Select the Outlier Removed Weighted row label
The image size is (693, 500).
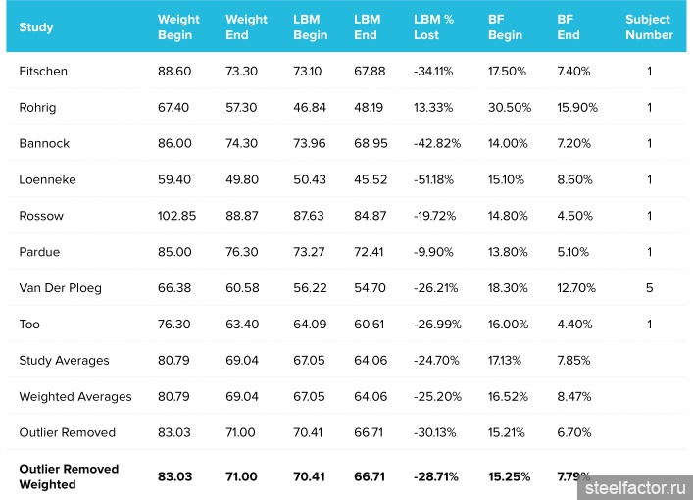pos(69,476)
